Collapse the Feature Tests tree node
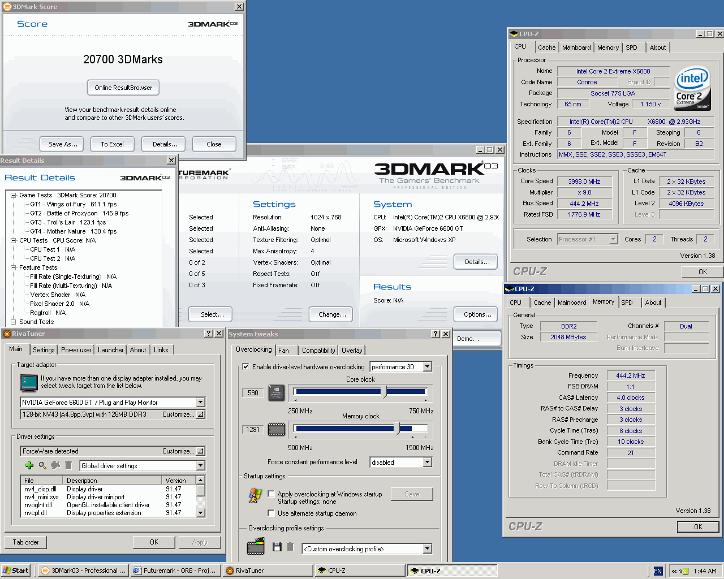The height and width of the screenshot is (579, 724). (x=13, y=267)
